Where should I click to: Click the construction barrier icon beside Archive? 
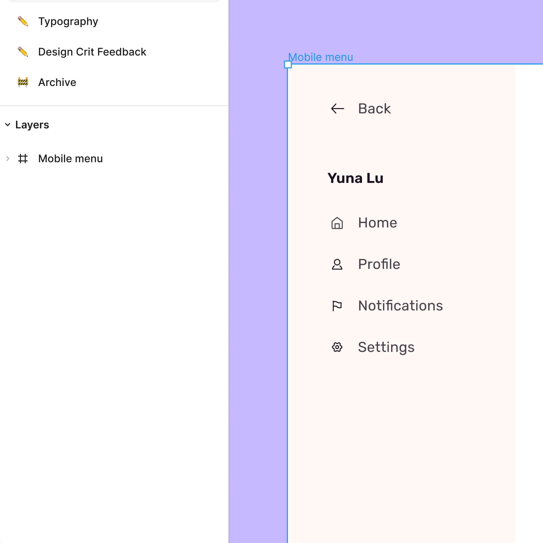[23, 82]
